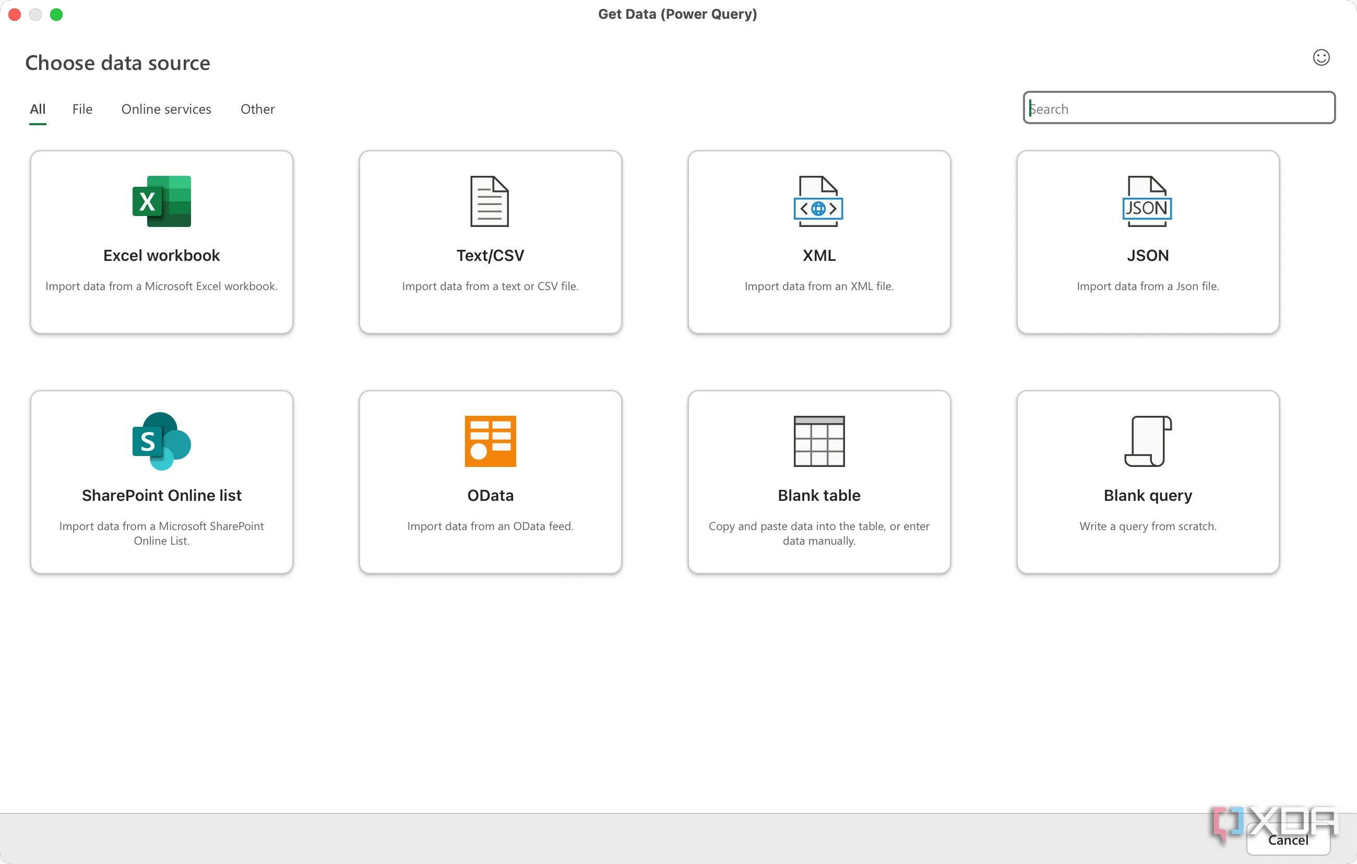Viewport: 1357px width, 864px height.
Task: Click the Blank query title
Action: [x=1148, y=495]
